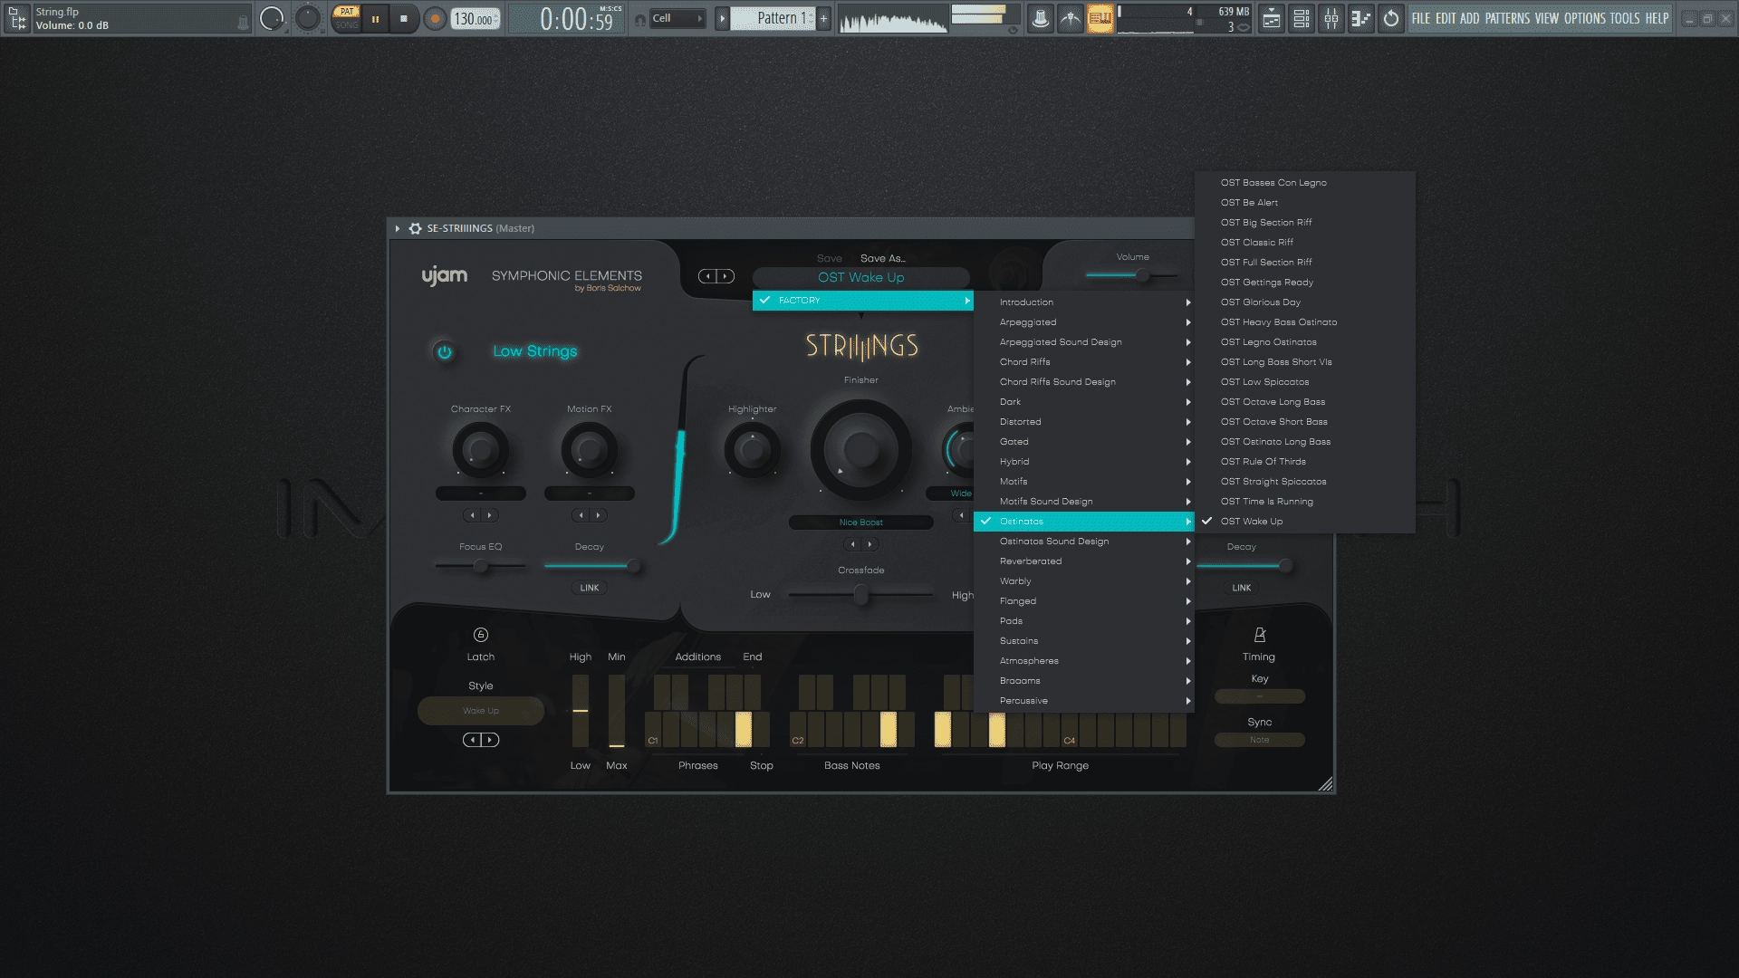This screenshot has height=978, width=1739.
Task: Open the pattern menu arrow left of Pattern 1
Action: 722,18
